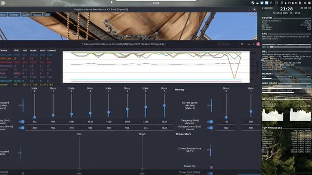The width and height of the screenshot is (312, 175).
Task: Select the power1 row in stats table
Action: coord(28,85)
